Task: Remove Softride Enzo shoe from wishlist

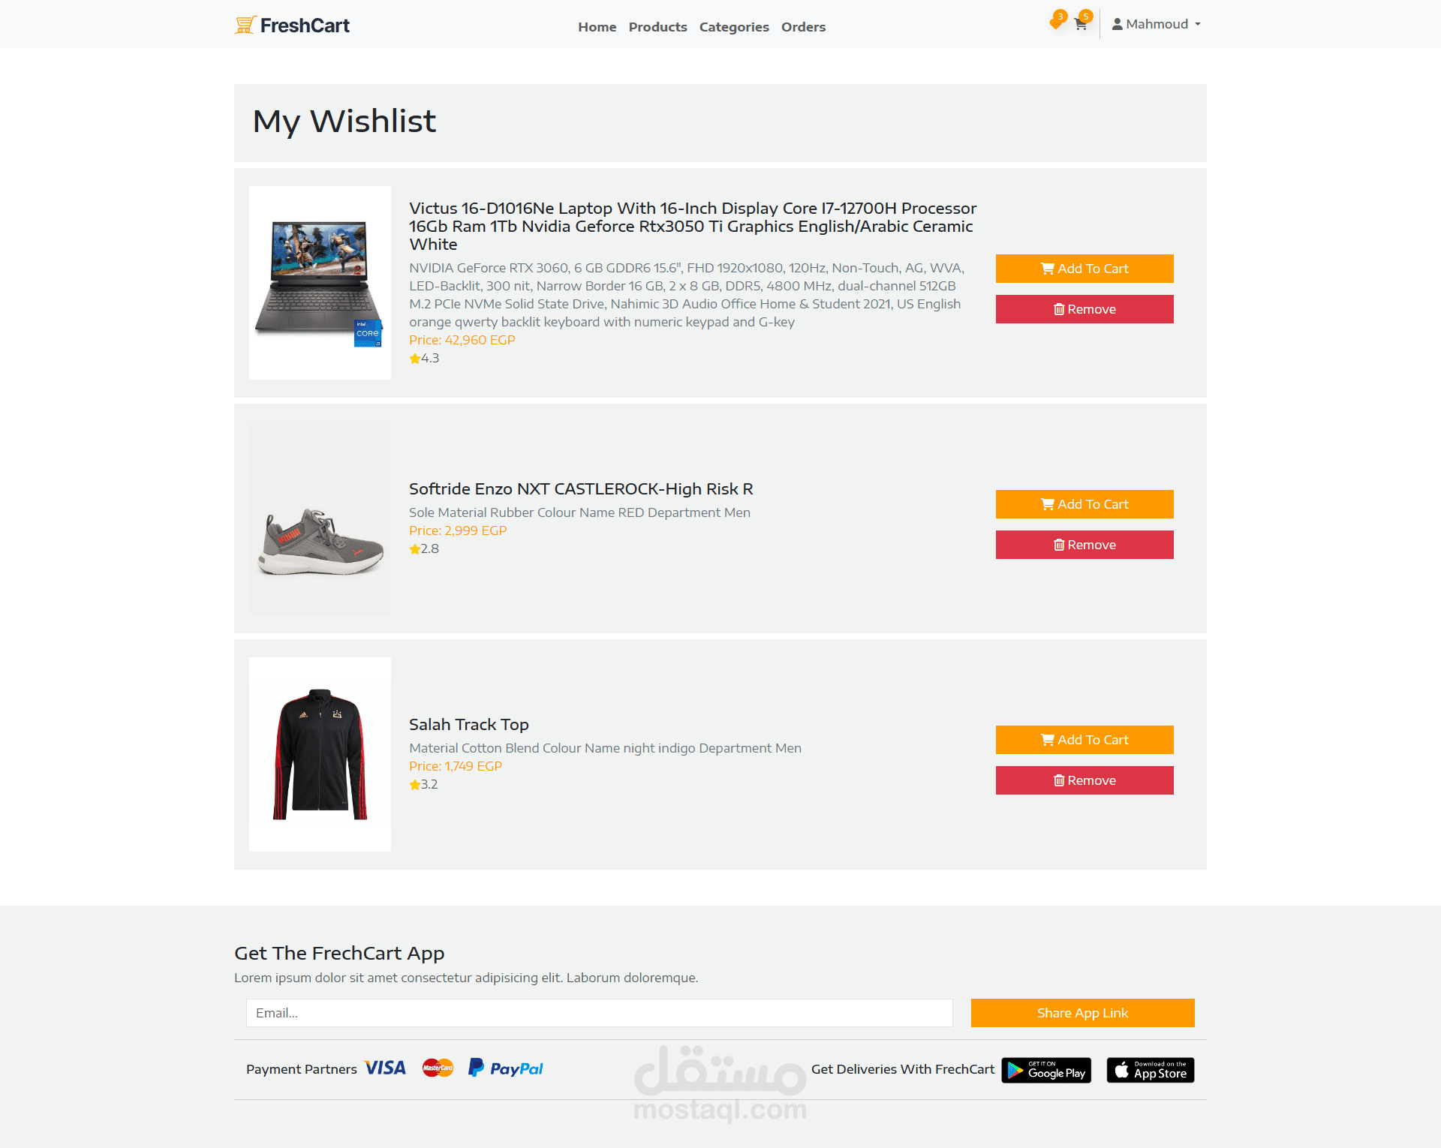Action: pos(1085,545)
